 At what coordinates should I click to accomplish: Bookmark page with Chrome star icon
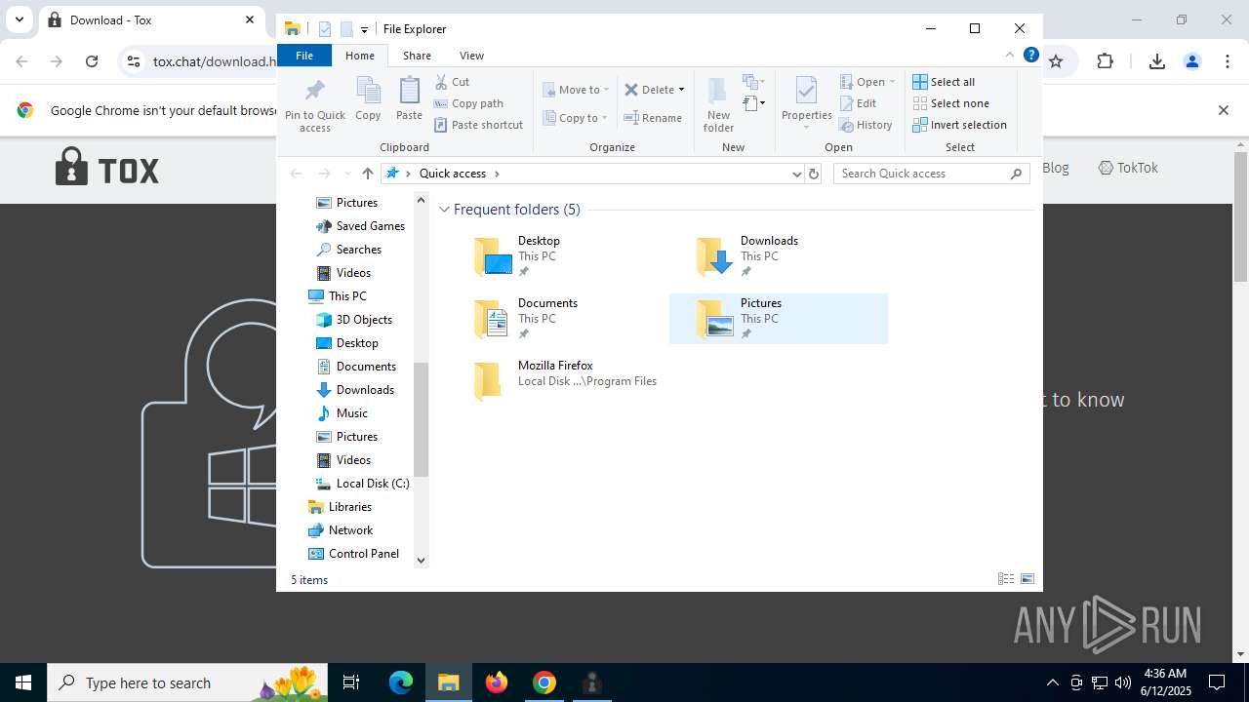coord(1055,61)
